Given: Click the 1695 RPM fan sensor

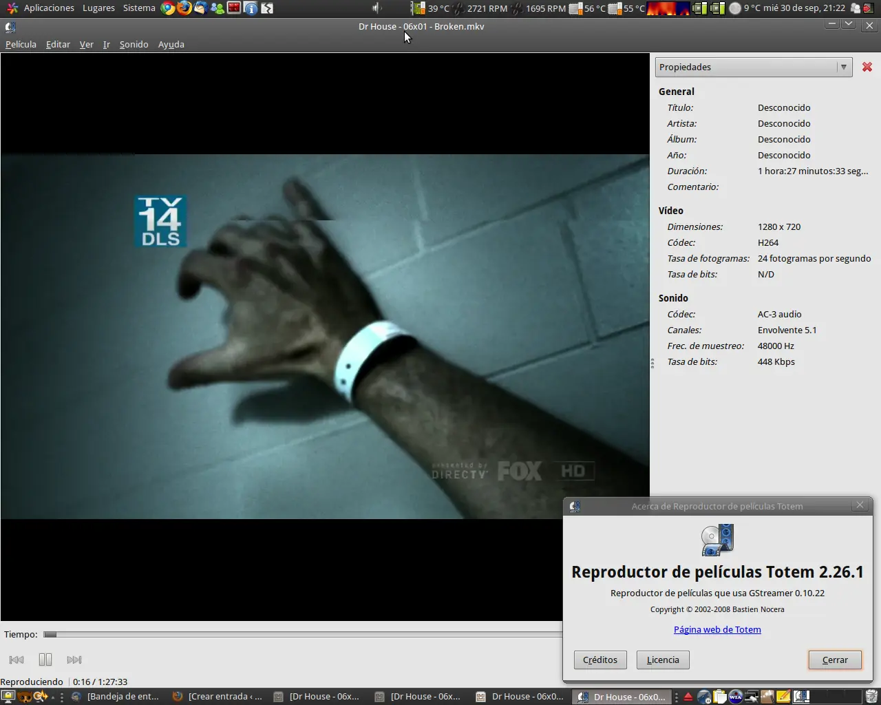Looking at the screenshot, I should [539, 8].
